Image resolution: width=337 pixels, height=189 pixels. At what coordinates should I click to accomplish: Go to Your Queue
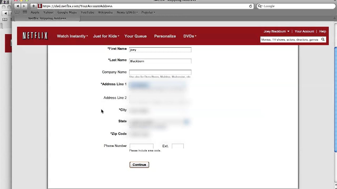[135, 36]
